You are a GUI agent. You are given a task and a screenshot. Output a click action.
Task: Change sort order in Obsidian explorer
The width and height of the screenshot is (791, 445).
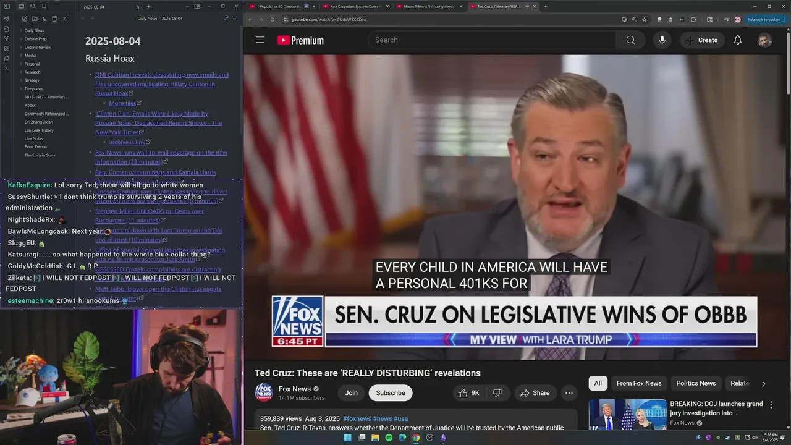43,19
